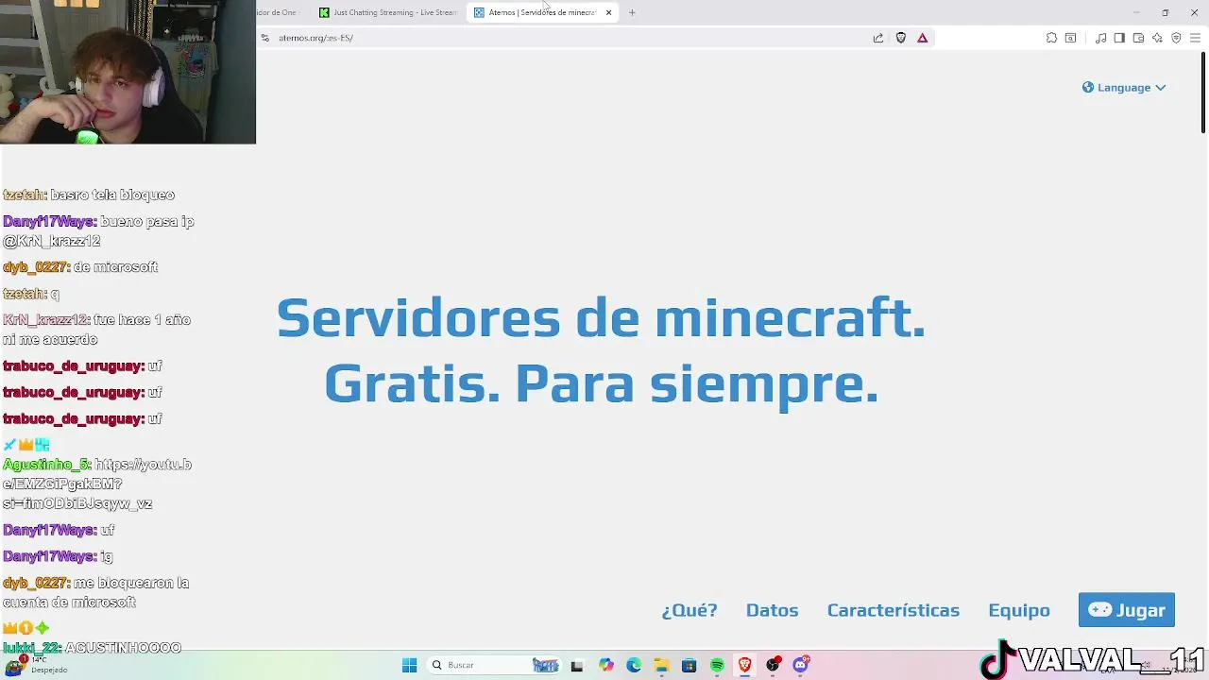Click the site settings icon before the URL
1209x680 pixels.
point(265,38)
